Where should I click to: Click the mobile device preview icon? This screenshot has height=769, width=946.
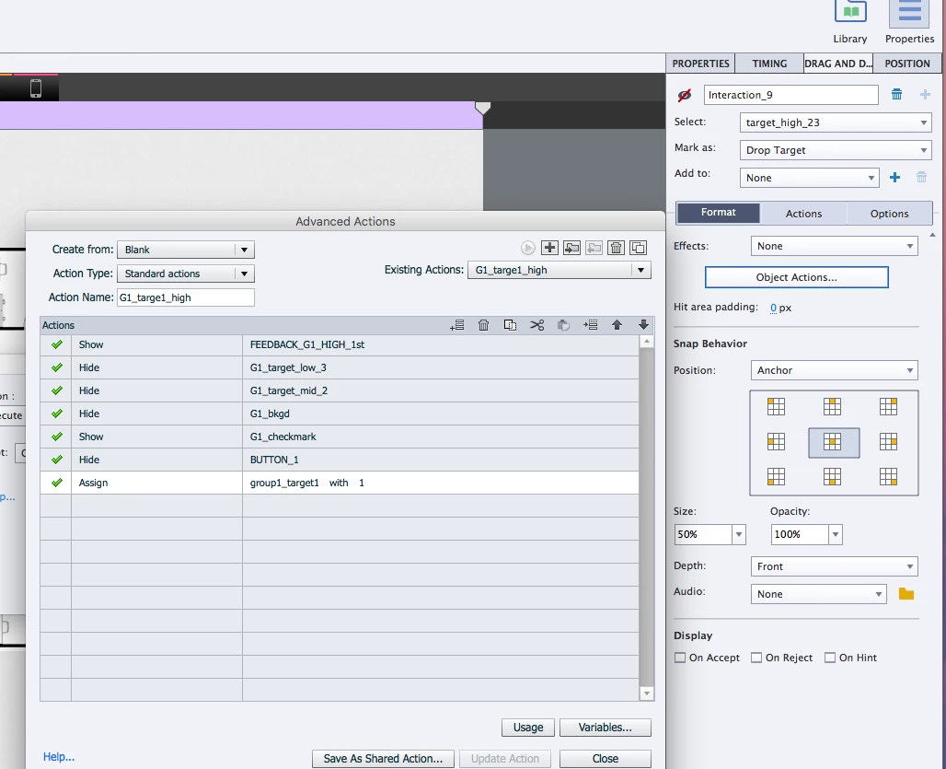pyautogui.click(x=36, y=88)
